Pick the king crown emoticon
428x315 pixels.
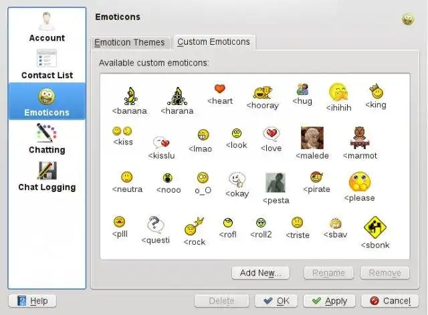(x=377, y=91)
